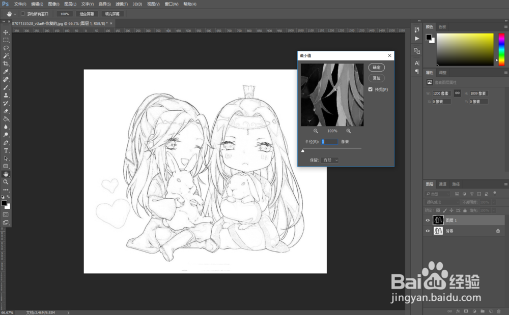Open Hand tool preset picker arrow

15,14
